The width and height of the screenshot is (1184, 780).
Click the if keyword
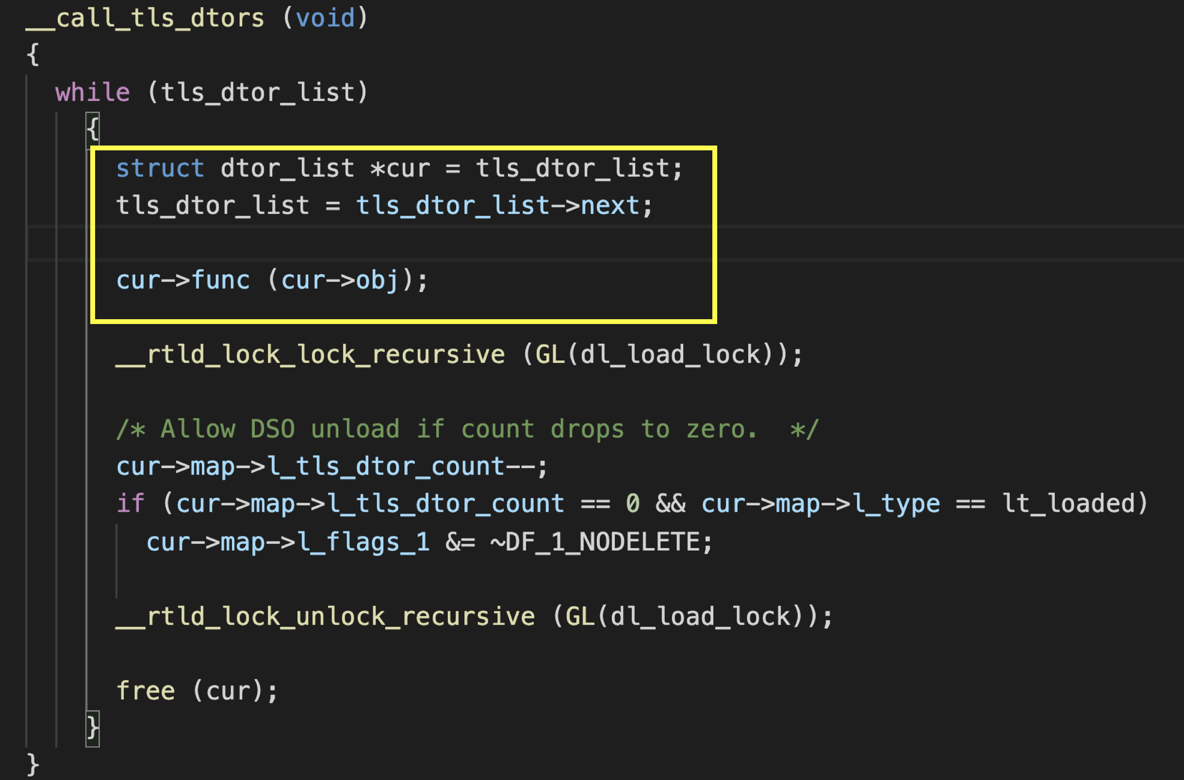coord(131,504)
